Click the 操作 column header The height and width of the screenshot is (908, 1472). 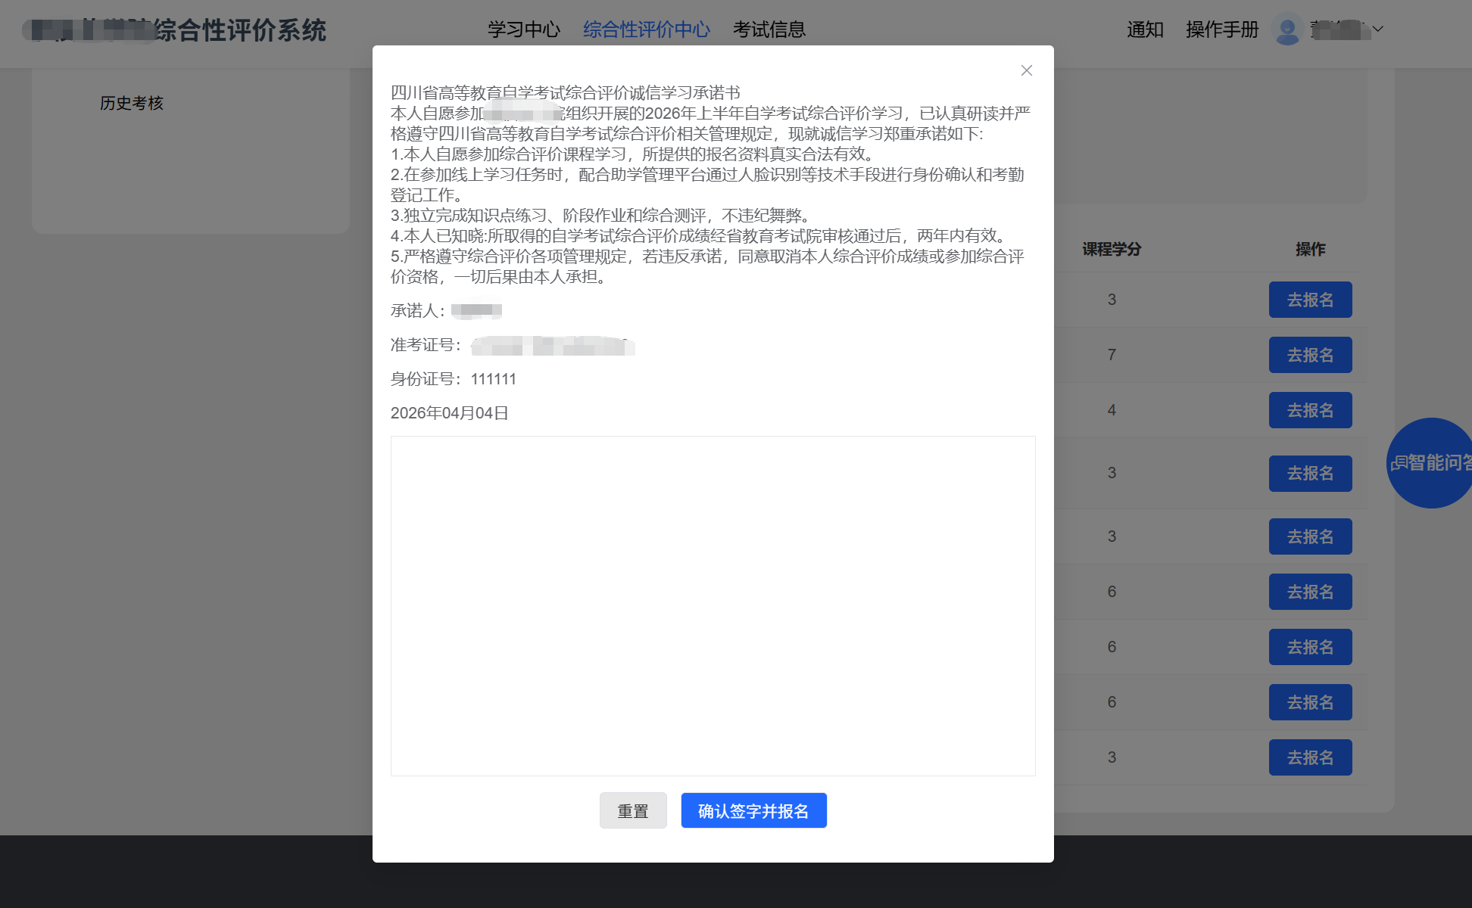click(x=1310, y=249)
